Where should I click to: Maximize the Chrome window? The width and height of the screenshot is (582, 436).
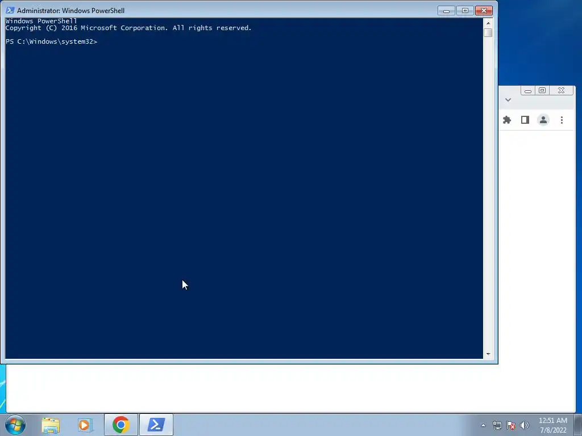point(542,90)
